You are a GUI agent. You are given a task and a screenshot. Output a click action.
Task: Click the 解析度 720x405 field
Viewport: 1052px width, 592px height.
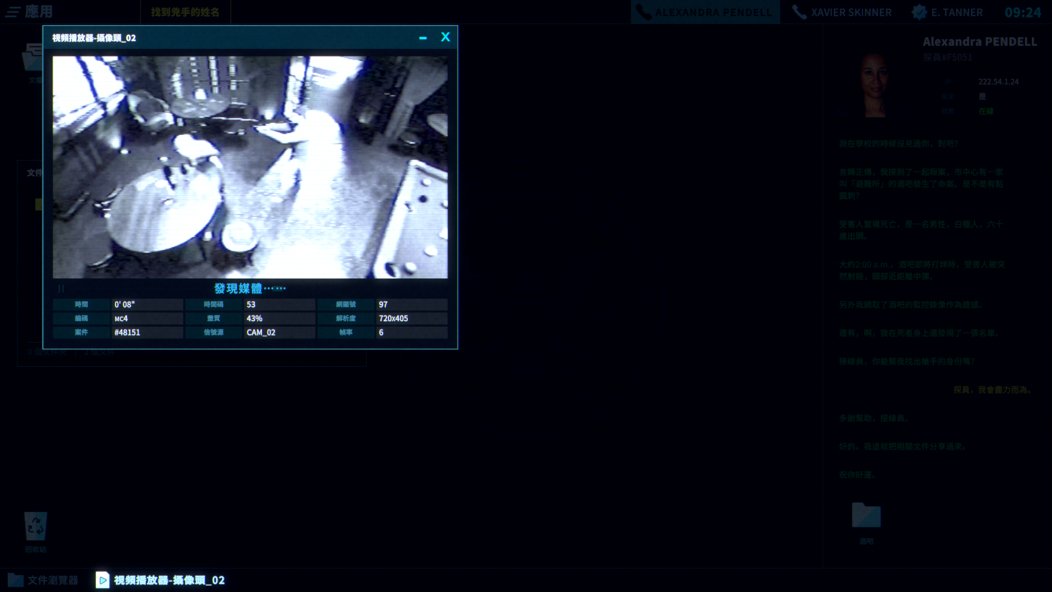click(411, 318)
